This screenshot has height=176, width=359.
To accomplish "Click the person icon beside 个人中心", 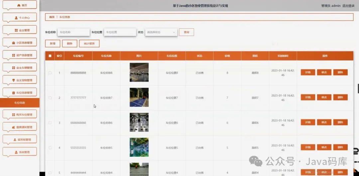I will coord(16,18).
